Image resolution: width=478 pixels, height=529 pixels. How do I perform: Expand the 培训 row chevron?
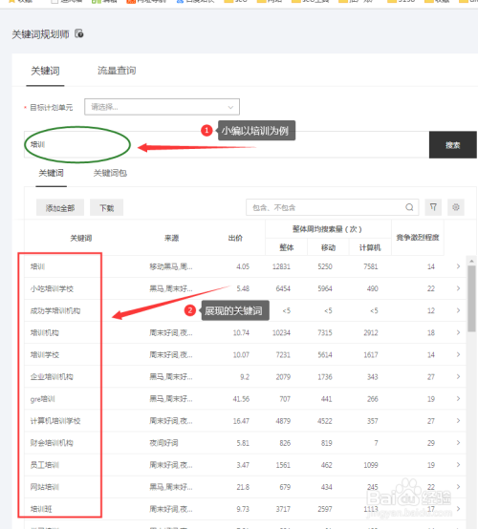click(458, 266)
